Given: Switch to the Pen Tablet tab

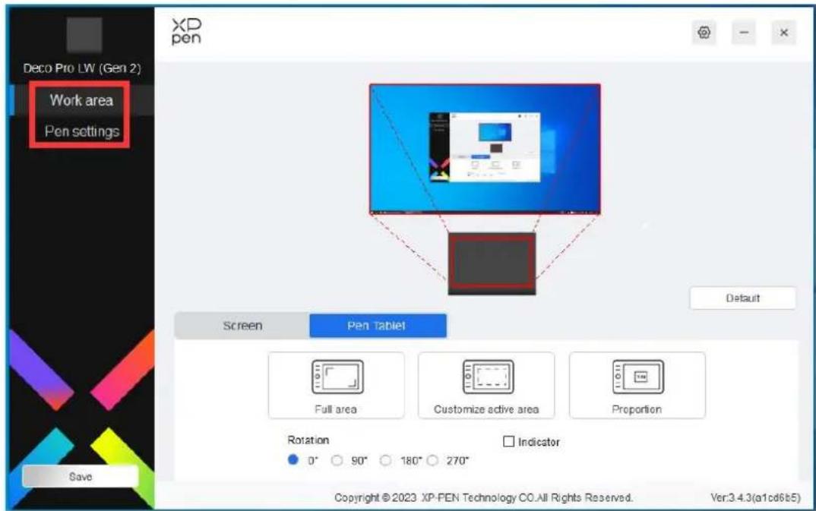Looking at the screenshot, I should pos(378,326).
